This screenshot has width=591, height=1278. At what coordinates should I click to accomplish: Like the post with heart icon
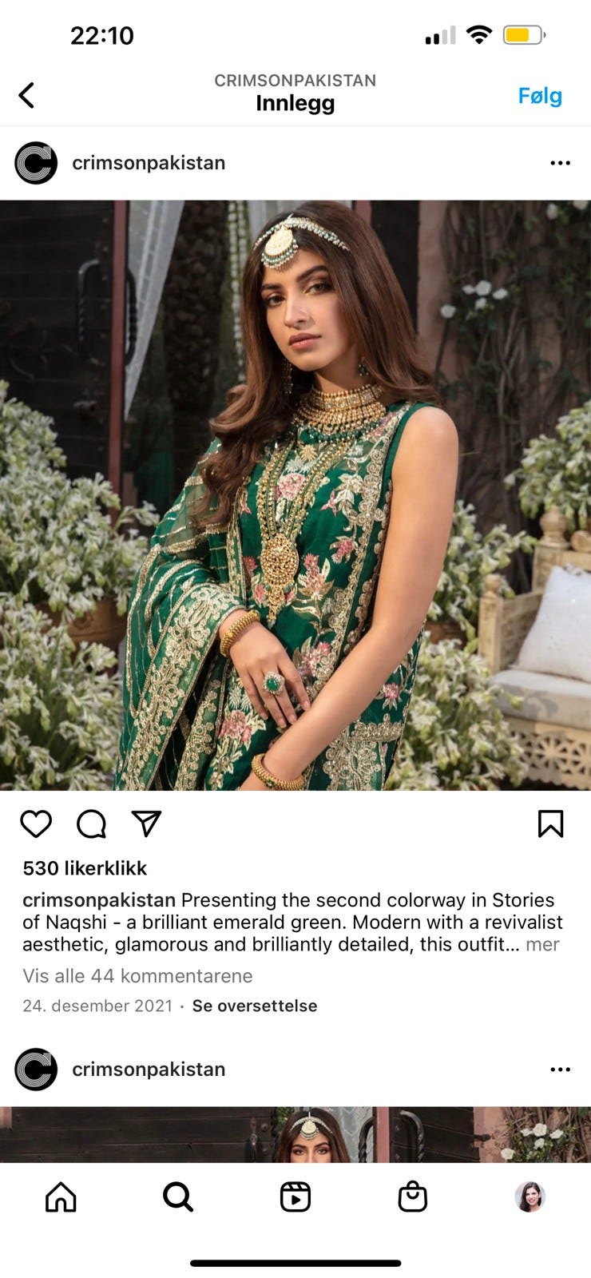coord(36,824)
